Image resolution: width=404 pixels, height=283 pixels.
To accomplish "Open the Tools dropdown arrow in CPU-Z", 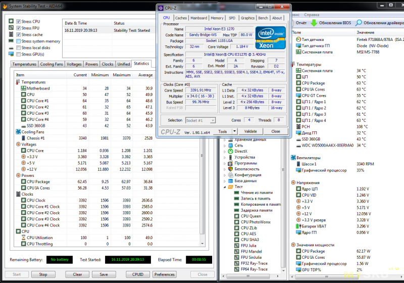I will click(234, 131).
